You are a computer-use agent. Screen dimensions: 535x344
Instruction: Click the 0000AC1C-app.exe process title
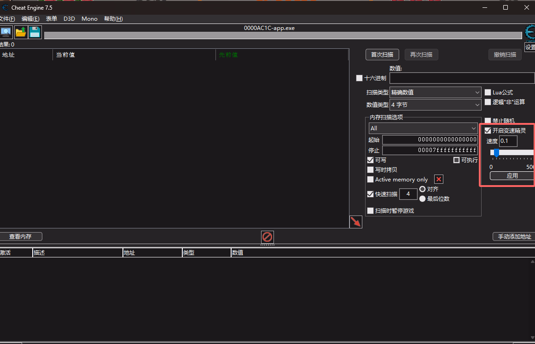[269, 28]
